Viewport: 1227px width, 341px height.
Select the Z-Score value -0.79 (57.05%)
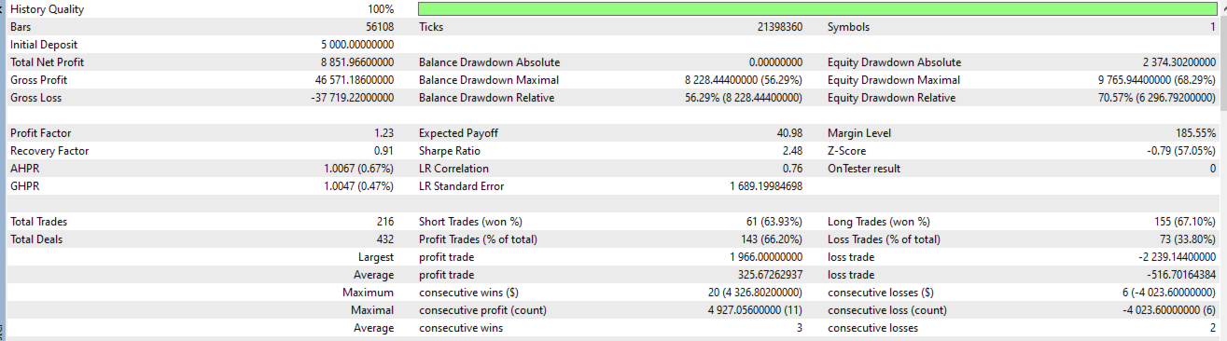coord(1178,151)
